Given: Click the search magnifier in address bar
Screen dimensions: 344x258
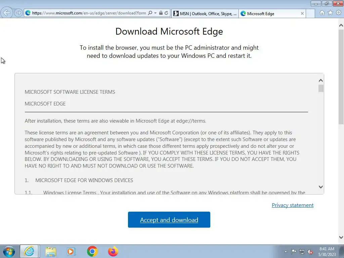Looking at the screenshot, I should coord(150,13).
